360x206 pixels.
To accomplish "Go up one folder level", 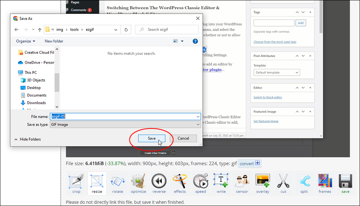I will pos(40,29).
